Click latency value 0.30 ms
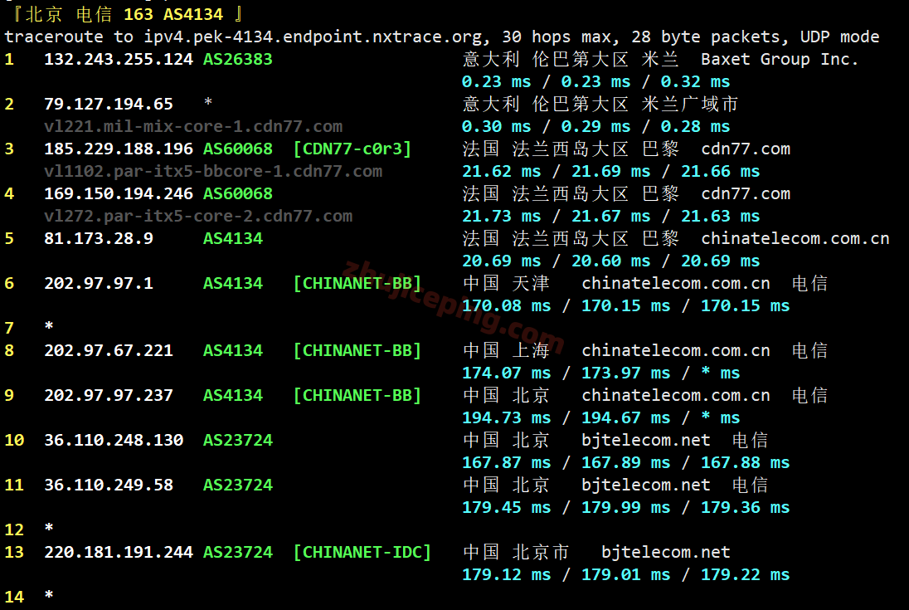 point(496,126)
